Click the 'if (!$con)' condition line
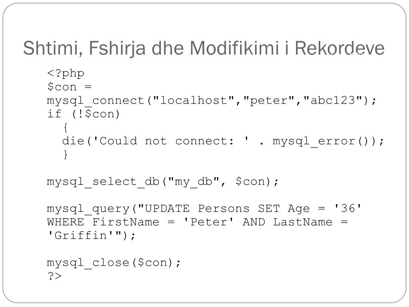The image size is (409, 307). point(83,114)
